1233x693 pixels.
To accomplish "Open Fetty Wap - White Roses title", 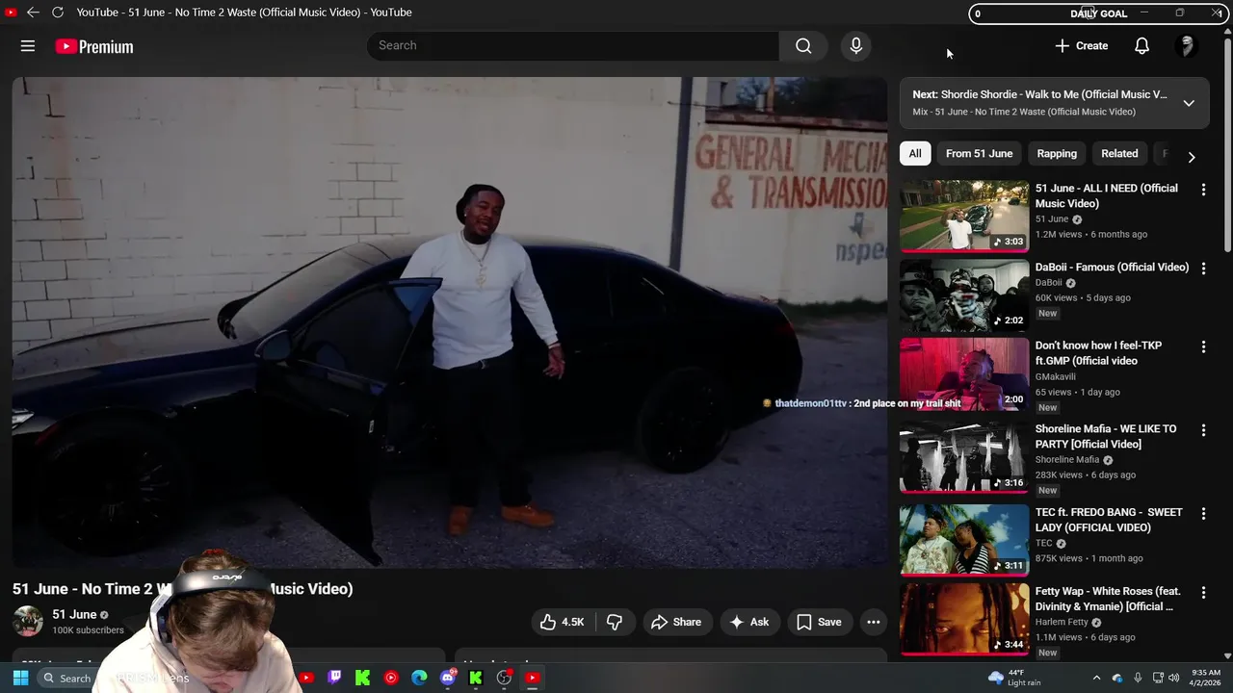I will click(x=1108, y=599).
